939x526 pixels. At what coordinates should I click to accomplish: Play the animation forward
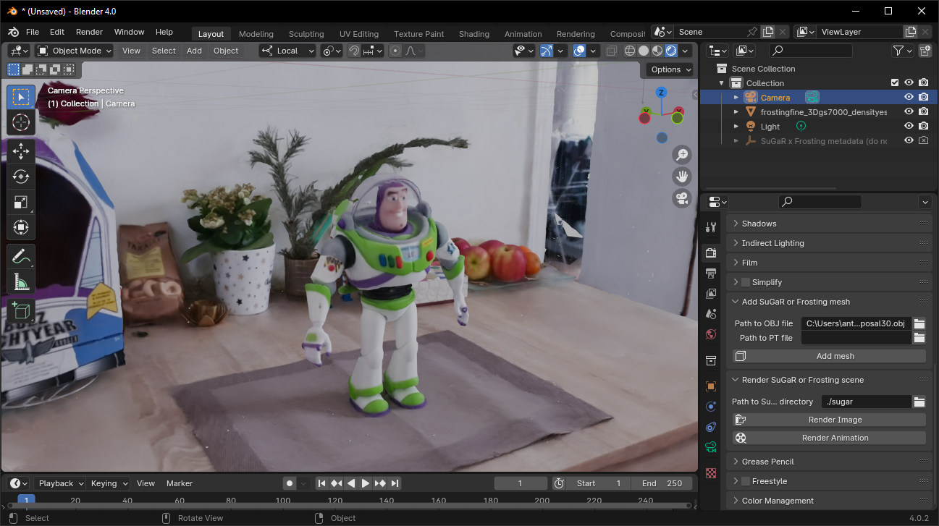tap(366, 483)
